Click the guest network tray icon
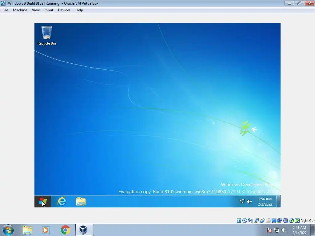The height and width of the screenshot is (236, 315). (242, 201)
